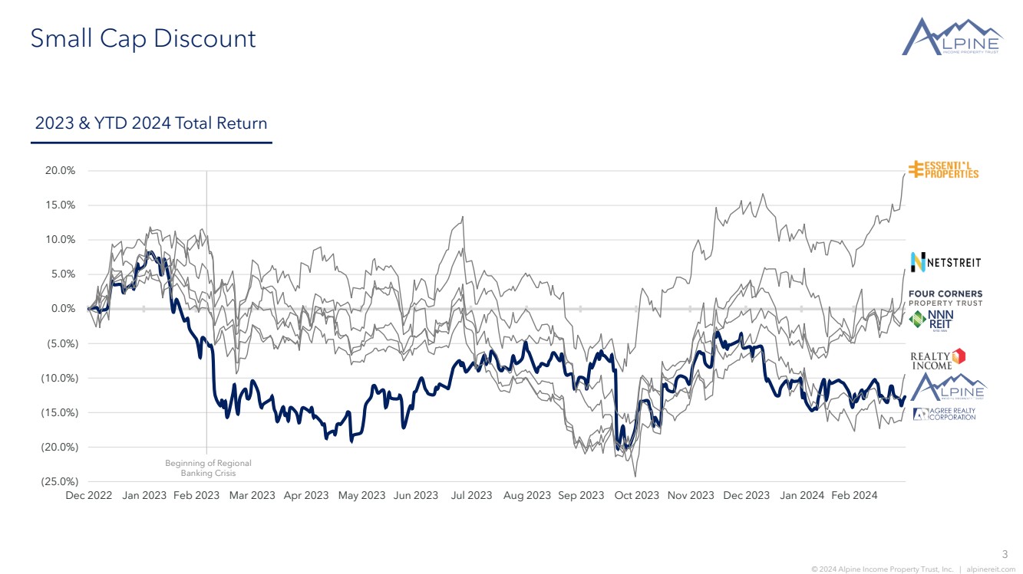
Task: Select the Feb 2024 axis label
Action: (x=854, y=496)
